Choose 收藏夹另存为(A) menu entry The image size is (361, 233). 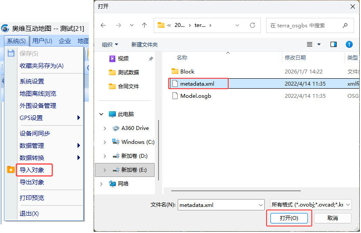pos(41,66)
